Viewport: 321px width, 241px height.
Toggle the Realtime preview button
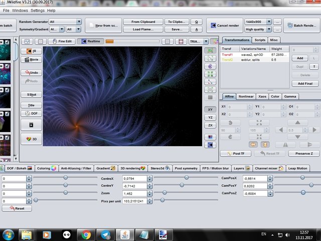(x=90, y=41)
